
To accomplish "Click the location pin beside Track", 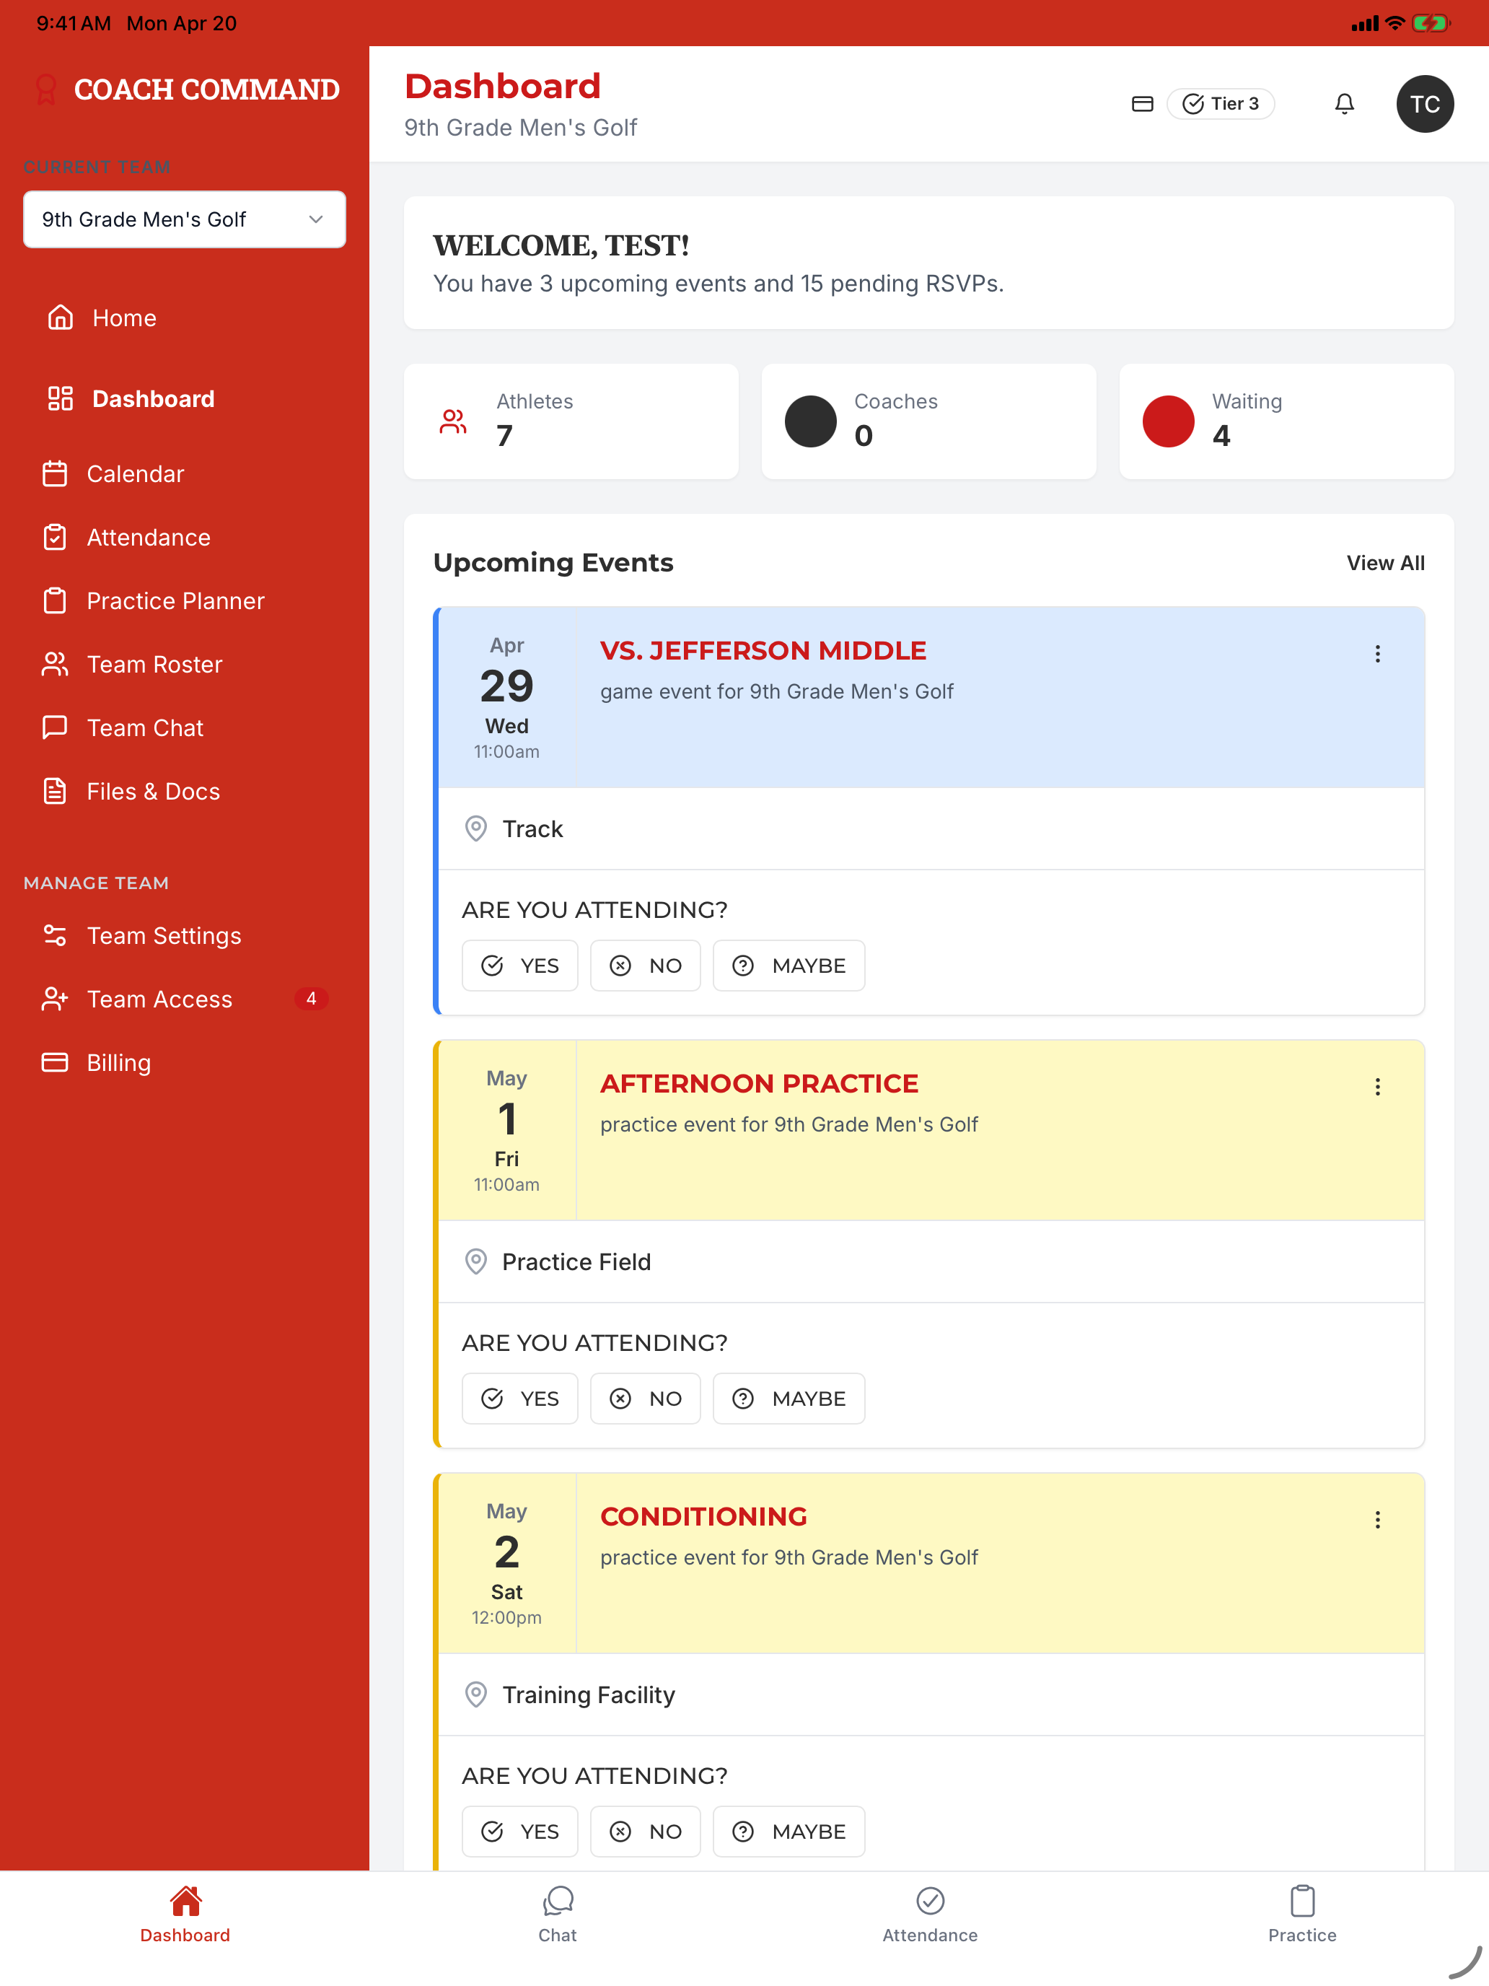I will (x=475, y=828).
